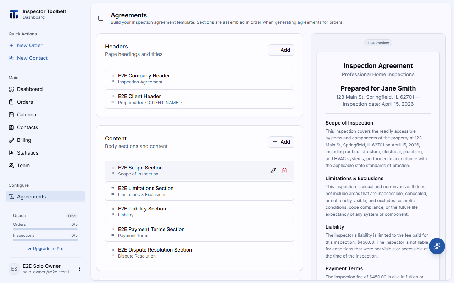Open Calendar in sidebar menu
454x283 pixels.
45,115
